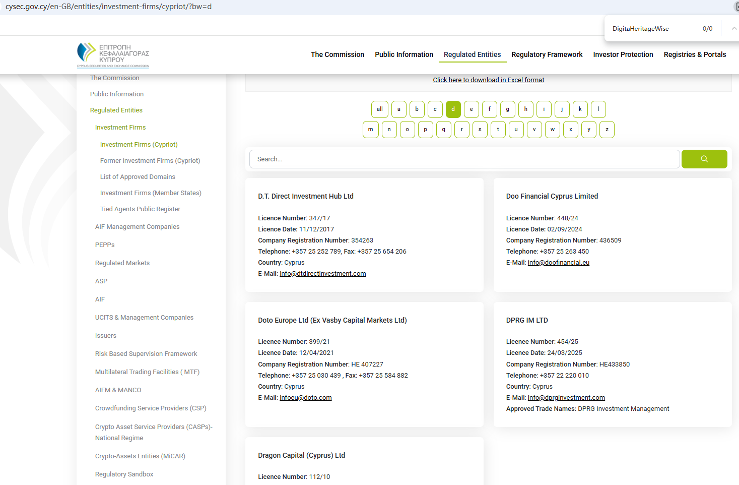Choose letter 'm' filter button
Viewport: 739px width, 485px height.
tap(370, 130)
